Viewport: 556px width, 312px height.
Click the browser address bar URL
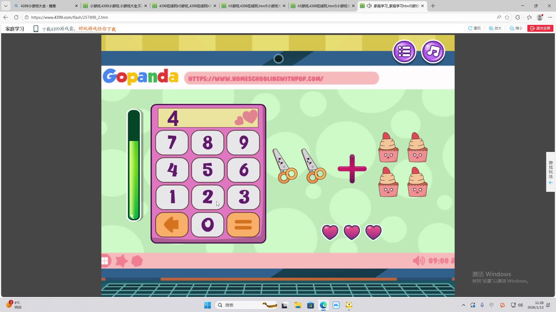69,17
